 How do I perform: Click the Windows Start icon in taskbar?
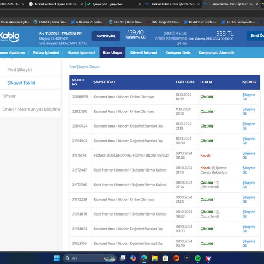coord(57,258)
